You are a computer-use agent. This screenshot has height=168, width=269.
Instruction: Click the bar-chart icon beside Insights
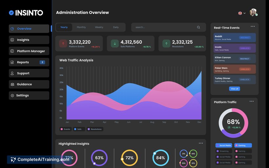12,40
